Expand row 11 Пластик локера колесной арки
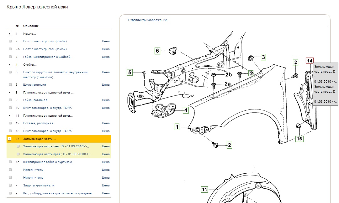Screen dimensions: 339x203 click(9, 116)
